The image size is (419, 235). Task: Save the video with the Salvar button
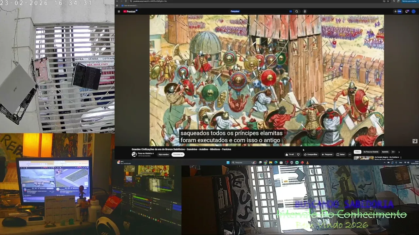(341, 154)
